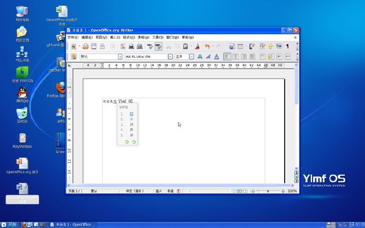Show the drawing functions toolbar
The height and width of the screenshot is (228, 365).
pos(252,46)
